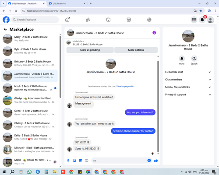Choose a GIF from the composer bar
The width and height of the screenshot is (219, 175).
[x=87, y=161]
